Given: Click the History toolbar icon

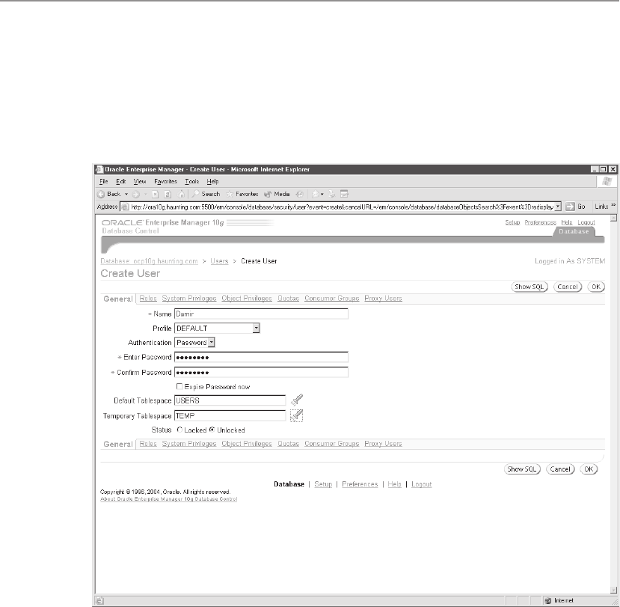Looking at the screenshot, I should coord(300,195).
